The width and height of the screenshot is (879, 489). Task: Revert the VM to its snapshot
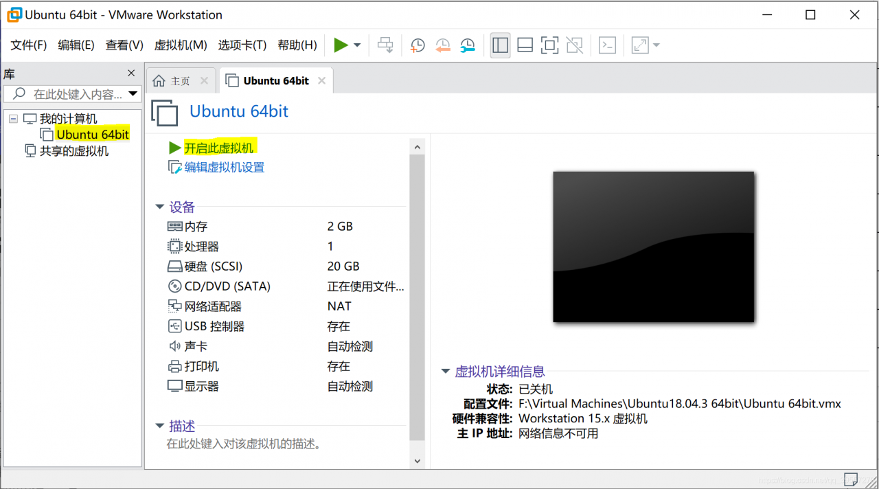[x=442, y=45]
